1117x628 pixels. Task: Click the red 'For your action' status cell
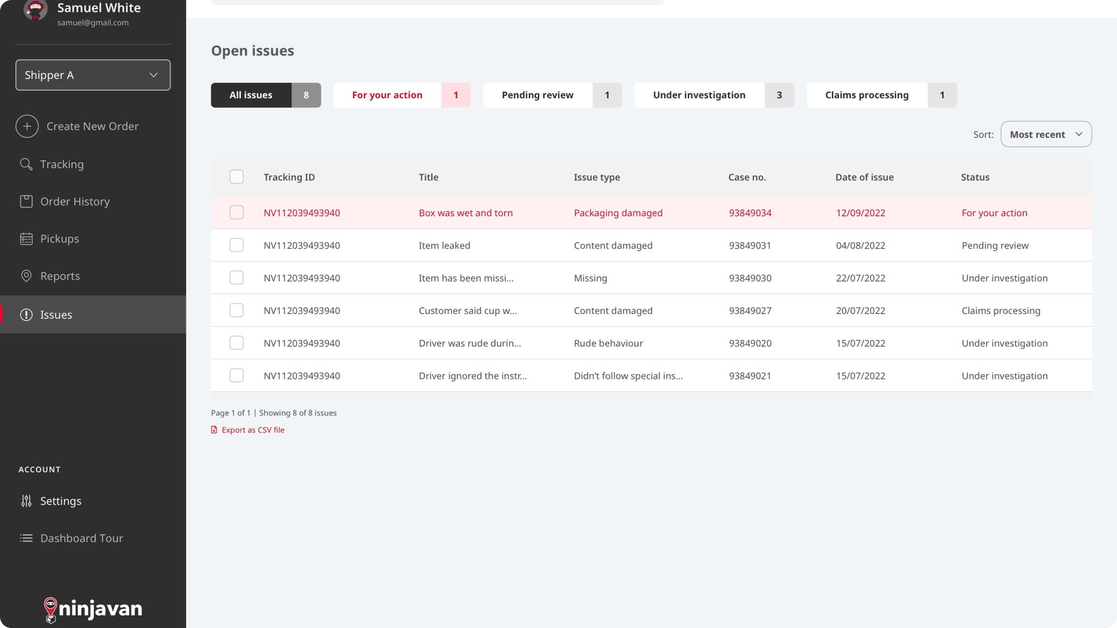coord(994,213)
